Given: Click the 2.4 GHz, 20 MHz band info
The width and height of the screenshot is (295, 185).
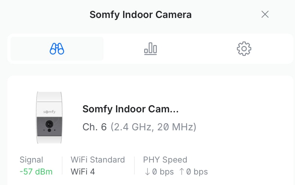Looking at the screenshot, I should pyautogui.click(x=153, y=127).
